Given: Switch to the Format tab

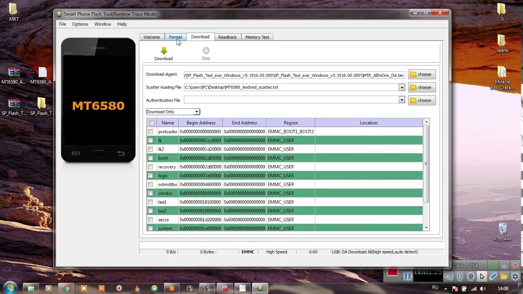Looking at the screenshot, I should click(x=176, y=37).
